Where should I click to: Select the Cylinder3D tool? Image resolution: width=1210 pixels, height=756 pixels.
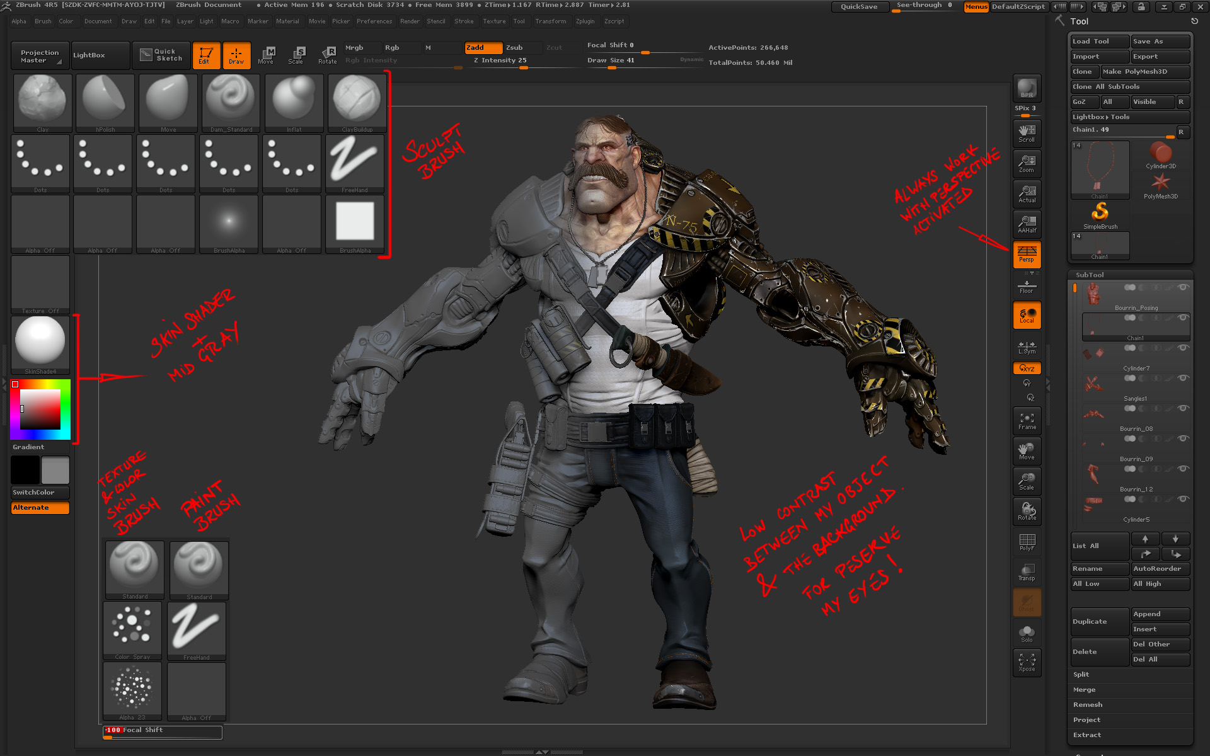pyautogui.click(x=1160, y=155)
